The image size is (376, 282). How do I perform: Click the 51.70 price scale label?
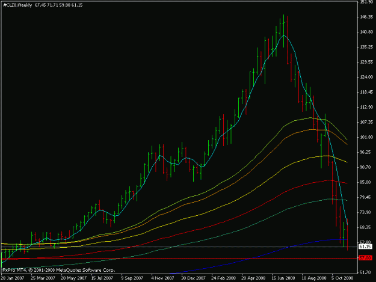tap(365, 272)
